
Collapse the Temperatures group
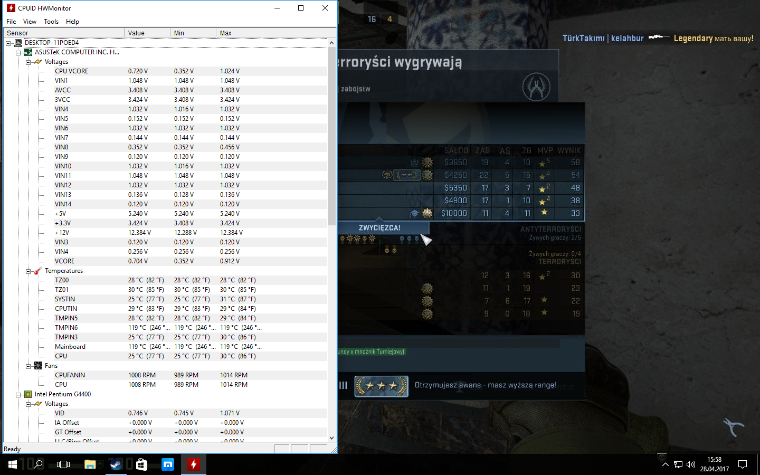28,271
